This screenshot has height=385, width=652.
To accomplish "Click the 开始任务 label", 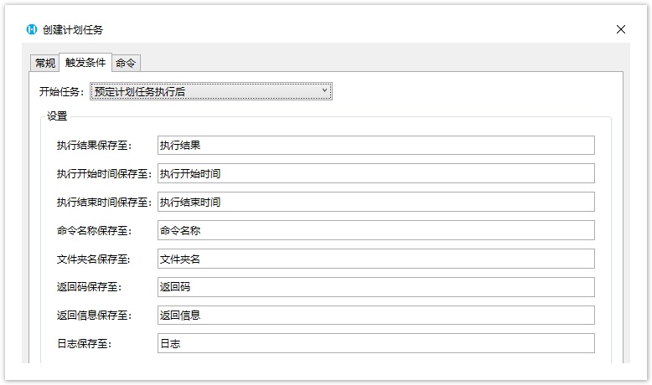I will click(61, 92).
